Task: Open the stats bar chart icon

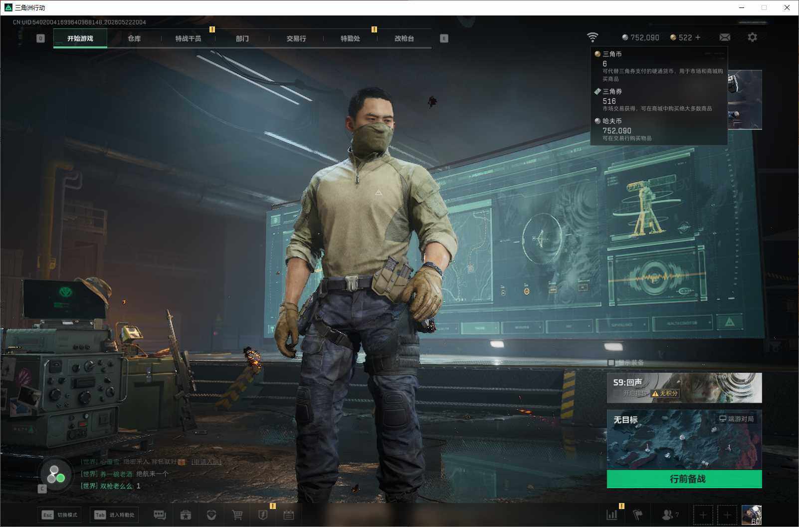Action: [x=612, y=515]
